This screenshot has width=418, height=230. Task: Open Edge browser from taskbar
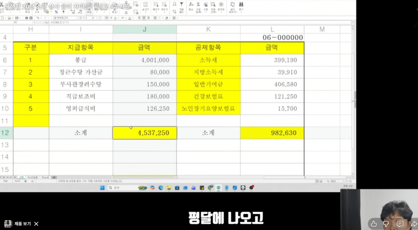tap(160, 188)
